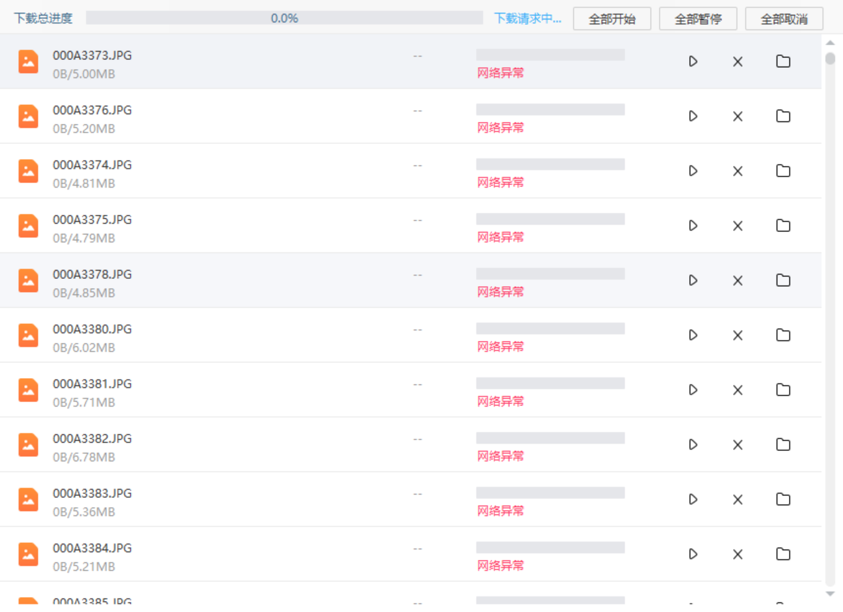The height and width of the screenshot is (612, 843).
Task: Click 全部取消 to cancel all
Action: point(784,19)
